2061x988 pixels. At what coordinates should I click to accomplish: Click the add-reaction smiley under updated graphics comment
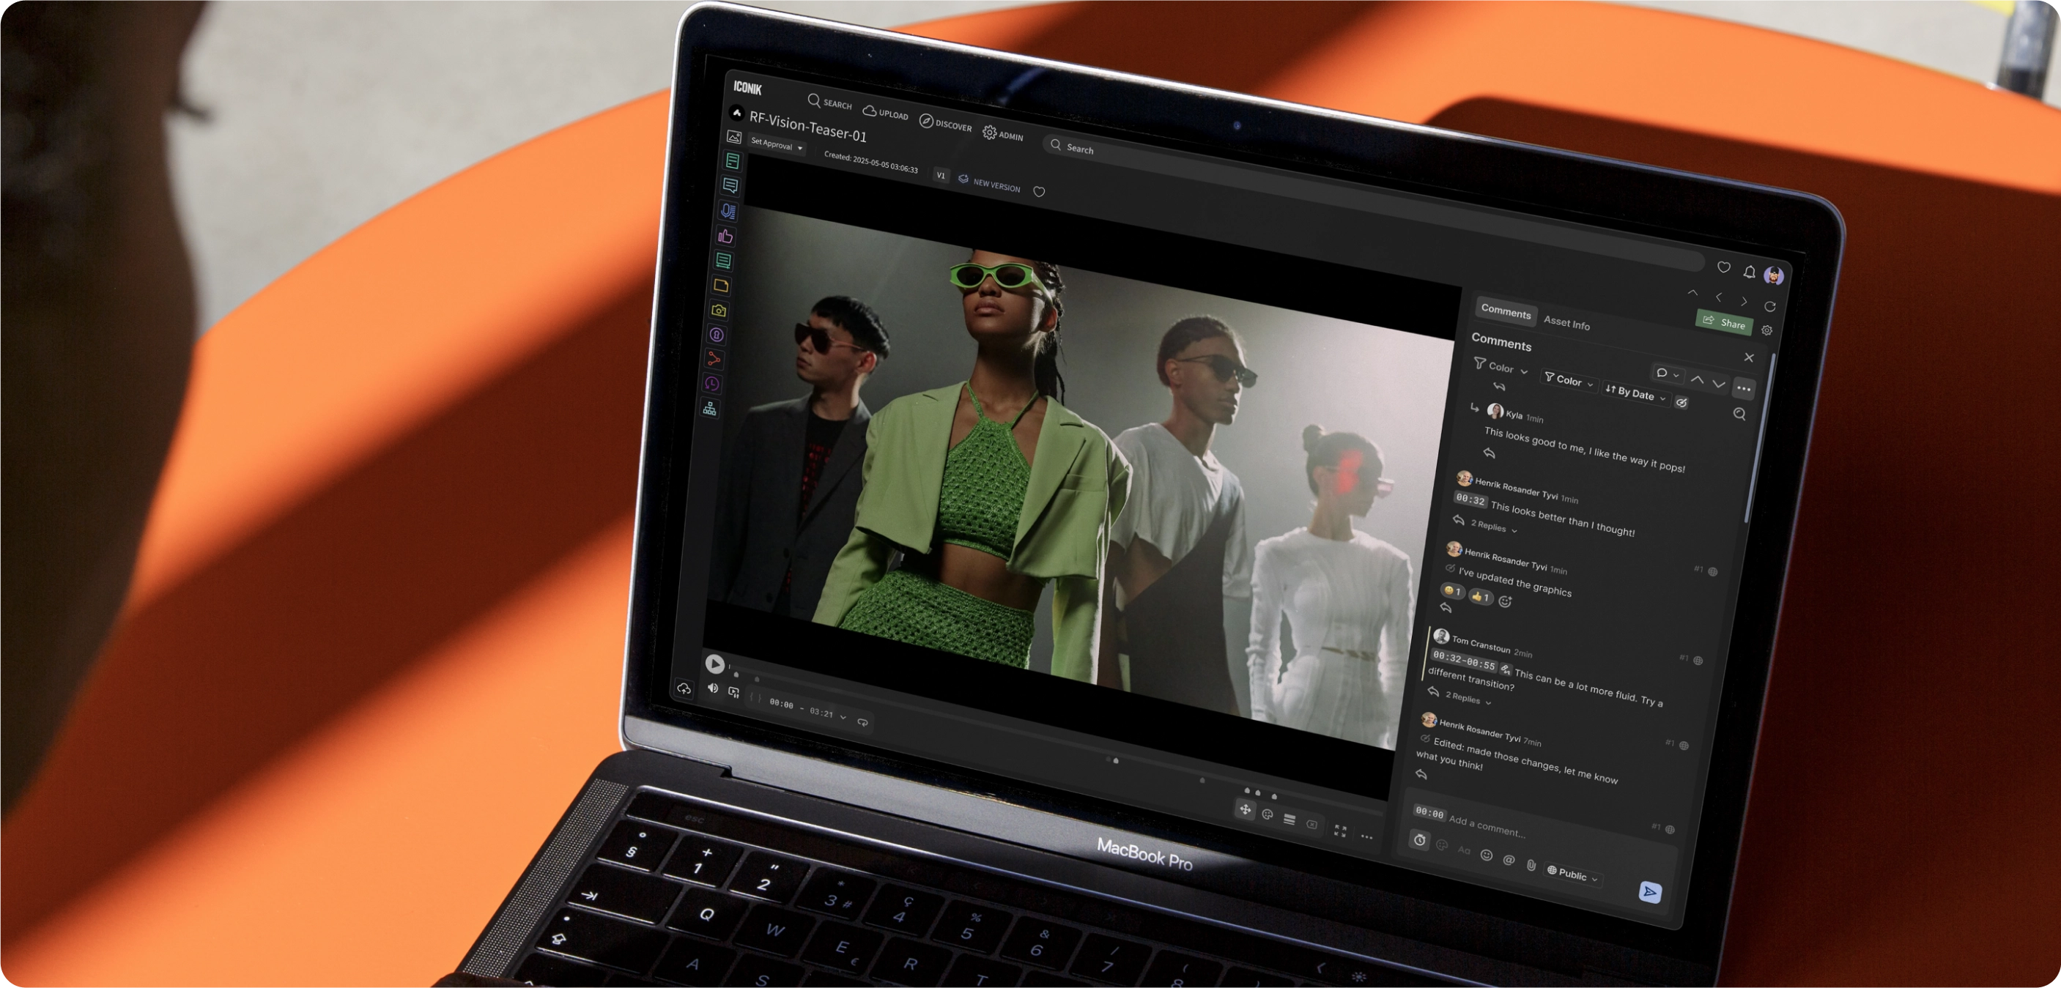pyautogui.click(x=1505, y=601)
